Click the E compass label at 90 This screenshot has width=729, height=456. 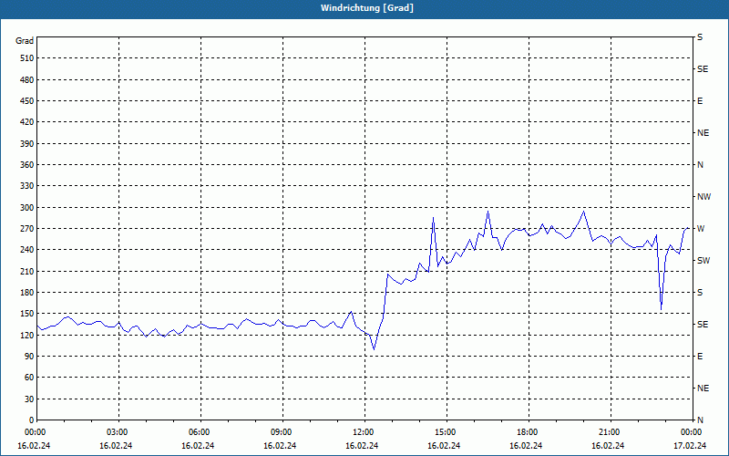(x=700, y=357)
